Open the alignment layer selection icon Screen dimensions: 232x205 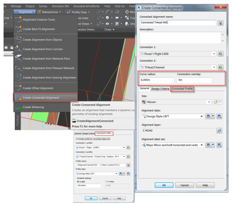tap(219, 131)
